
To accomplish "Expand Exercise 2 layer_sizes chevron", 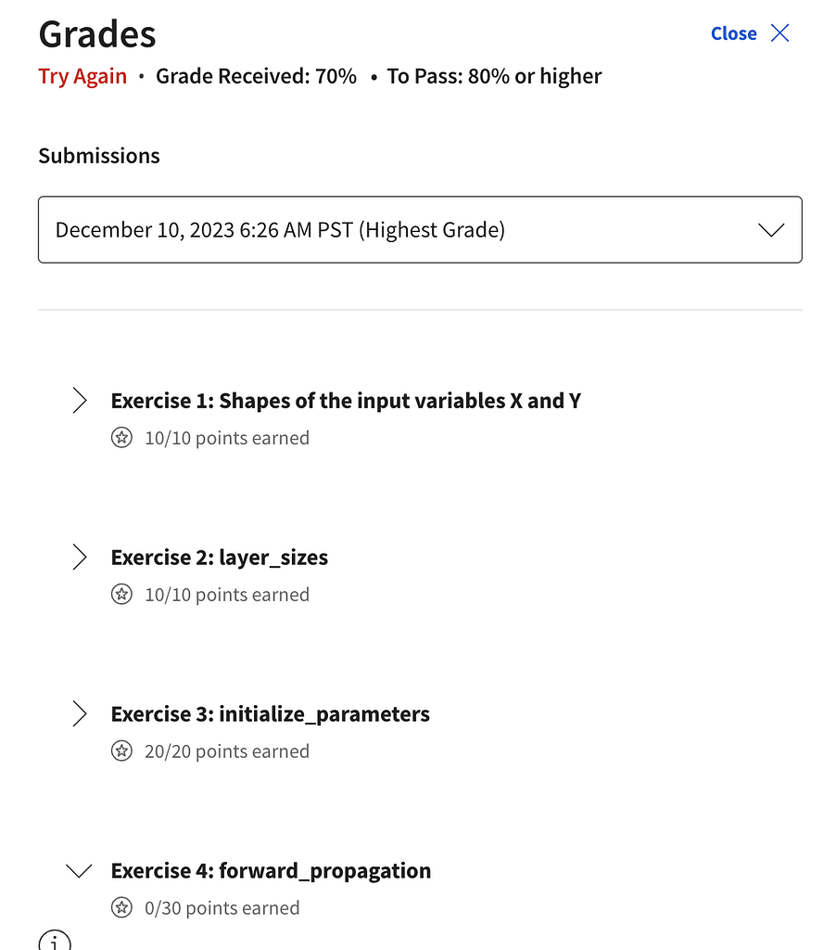I will tap(80, 558).
